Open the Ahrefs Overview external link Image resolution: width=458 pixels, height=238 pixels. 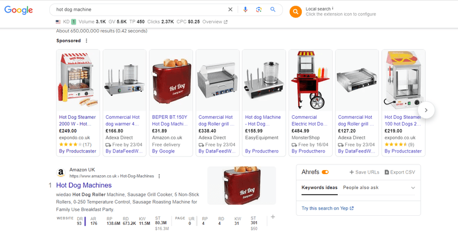pos(215,22)
